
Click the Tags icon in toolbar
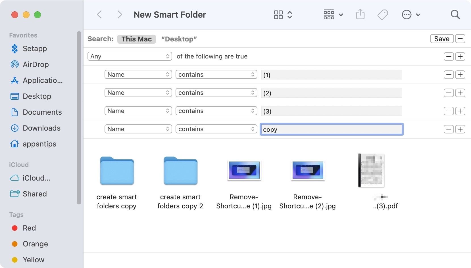pos(382,14)
